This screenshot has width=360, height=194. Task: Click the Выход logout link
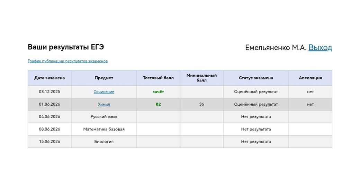(320, 47)
